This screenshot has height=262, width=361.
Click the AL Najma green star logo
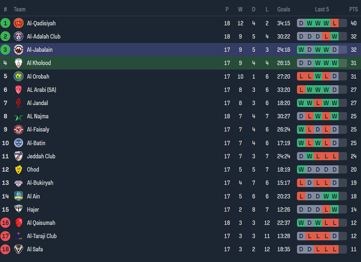coord(19,117)
